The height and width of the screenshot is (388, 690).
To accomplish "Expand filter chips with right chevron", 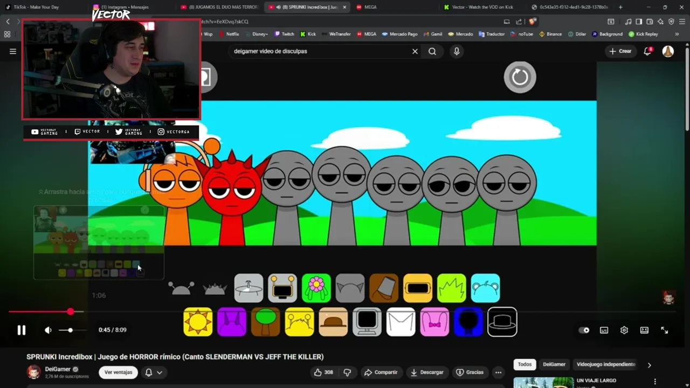I will click(x=649, y=365).
